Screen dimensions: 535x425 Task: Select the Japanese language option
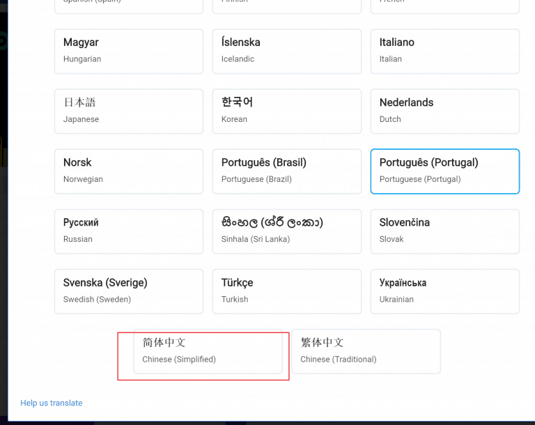tap(129, 111)
